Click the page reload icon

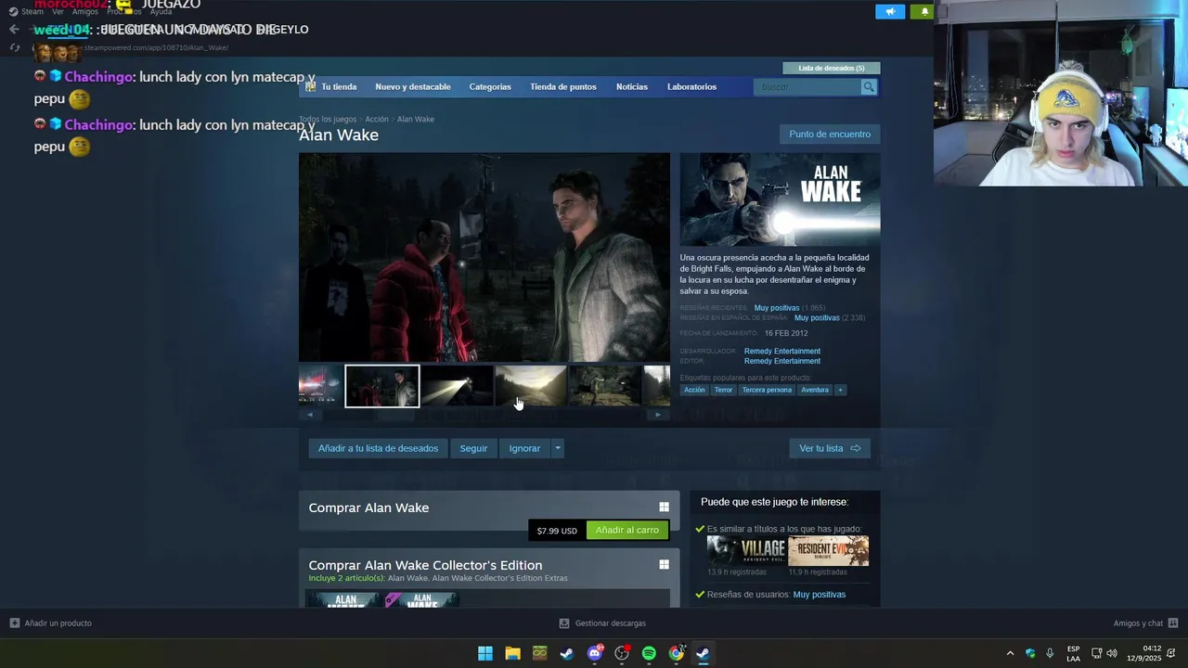click(14, 47)
